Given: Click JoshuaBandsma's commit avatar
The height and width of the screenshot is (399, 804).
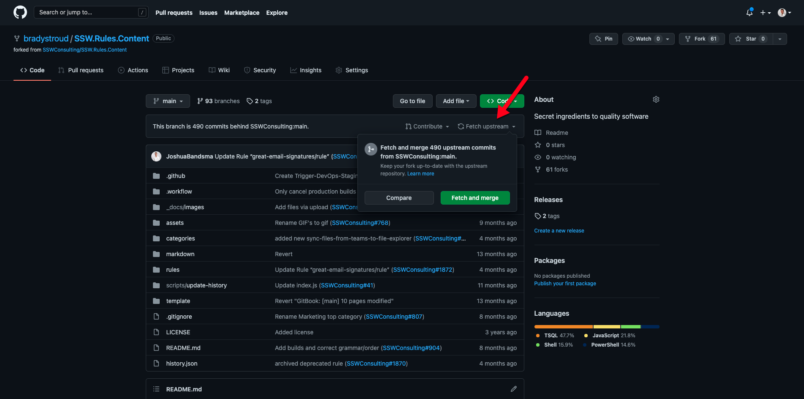Looking at the screenshot, I should 156,156.
